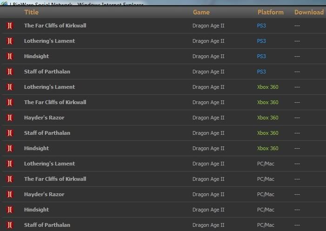This screenshot has width=326, height=231.
Task: Open the Hindsight PC/Mac entry title
Action: pyautogui.click(x=37, y=210)
